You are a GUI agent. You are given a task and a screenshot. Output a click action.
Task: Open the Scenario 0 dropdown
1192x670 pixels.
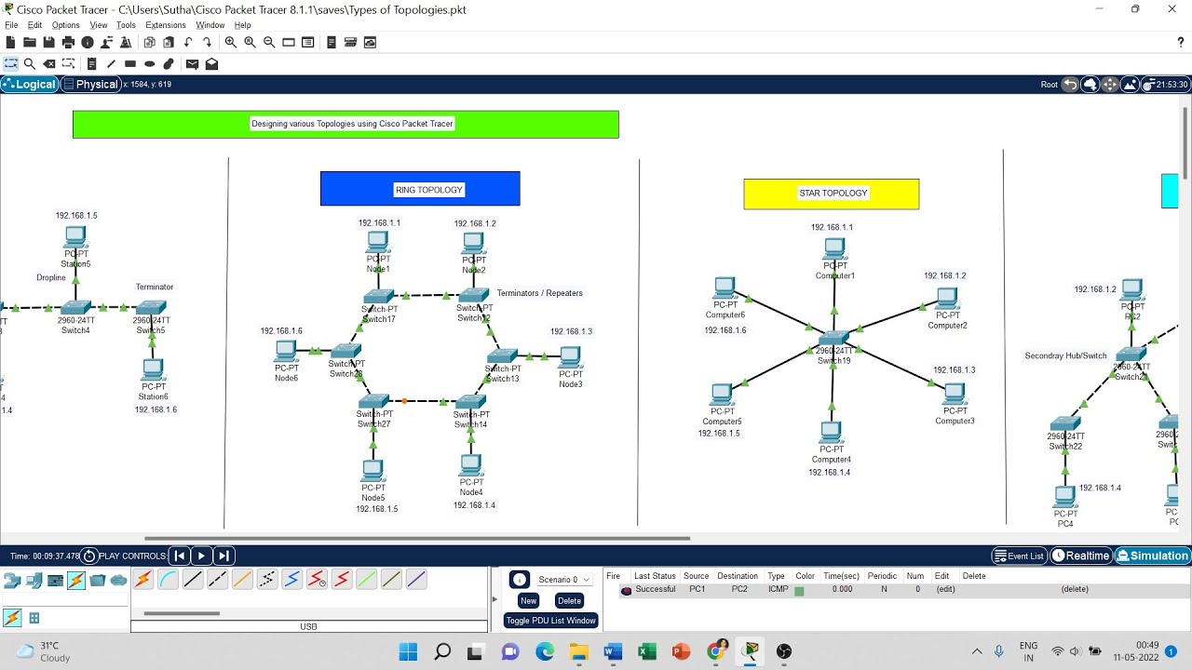tap(564, 580)
